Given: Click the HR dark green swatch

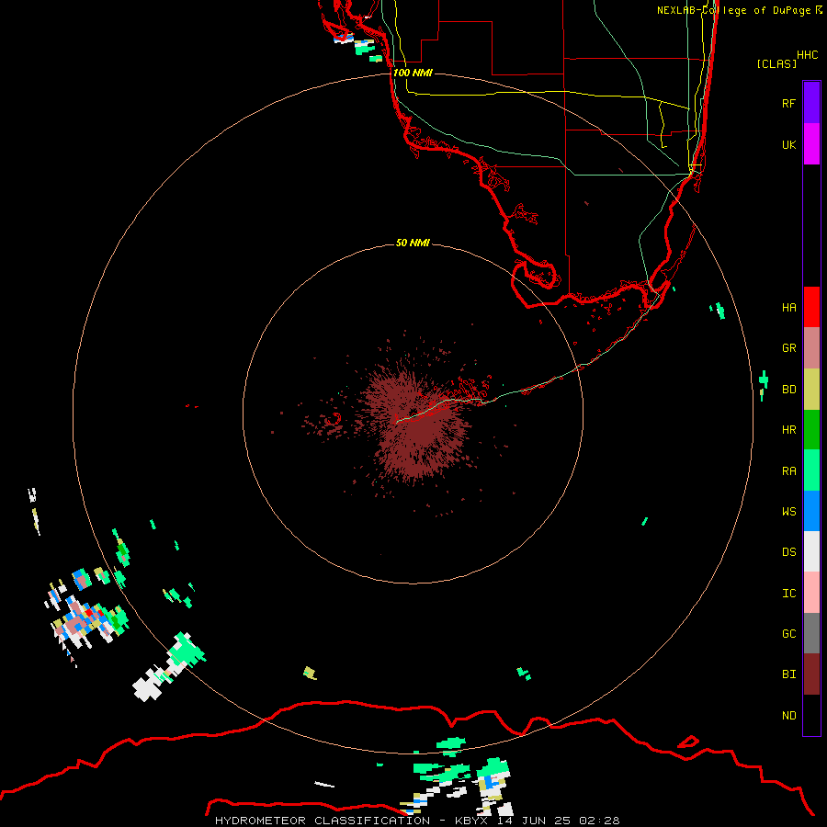Looking at the screenshot, I should (x=811, y=429).
